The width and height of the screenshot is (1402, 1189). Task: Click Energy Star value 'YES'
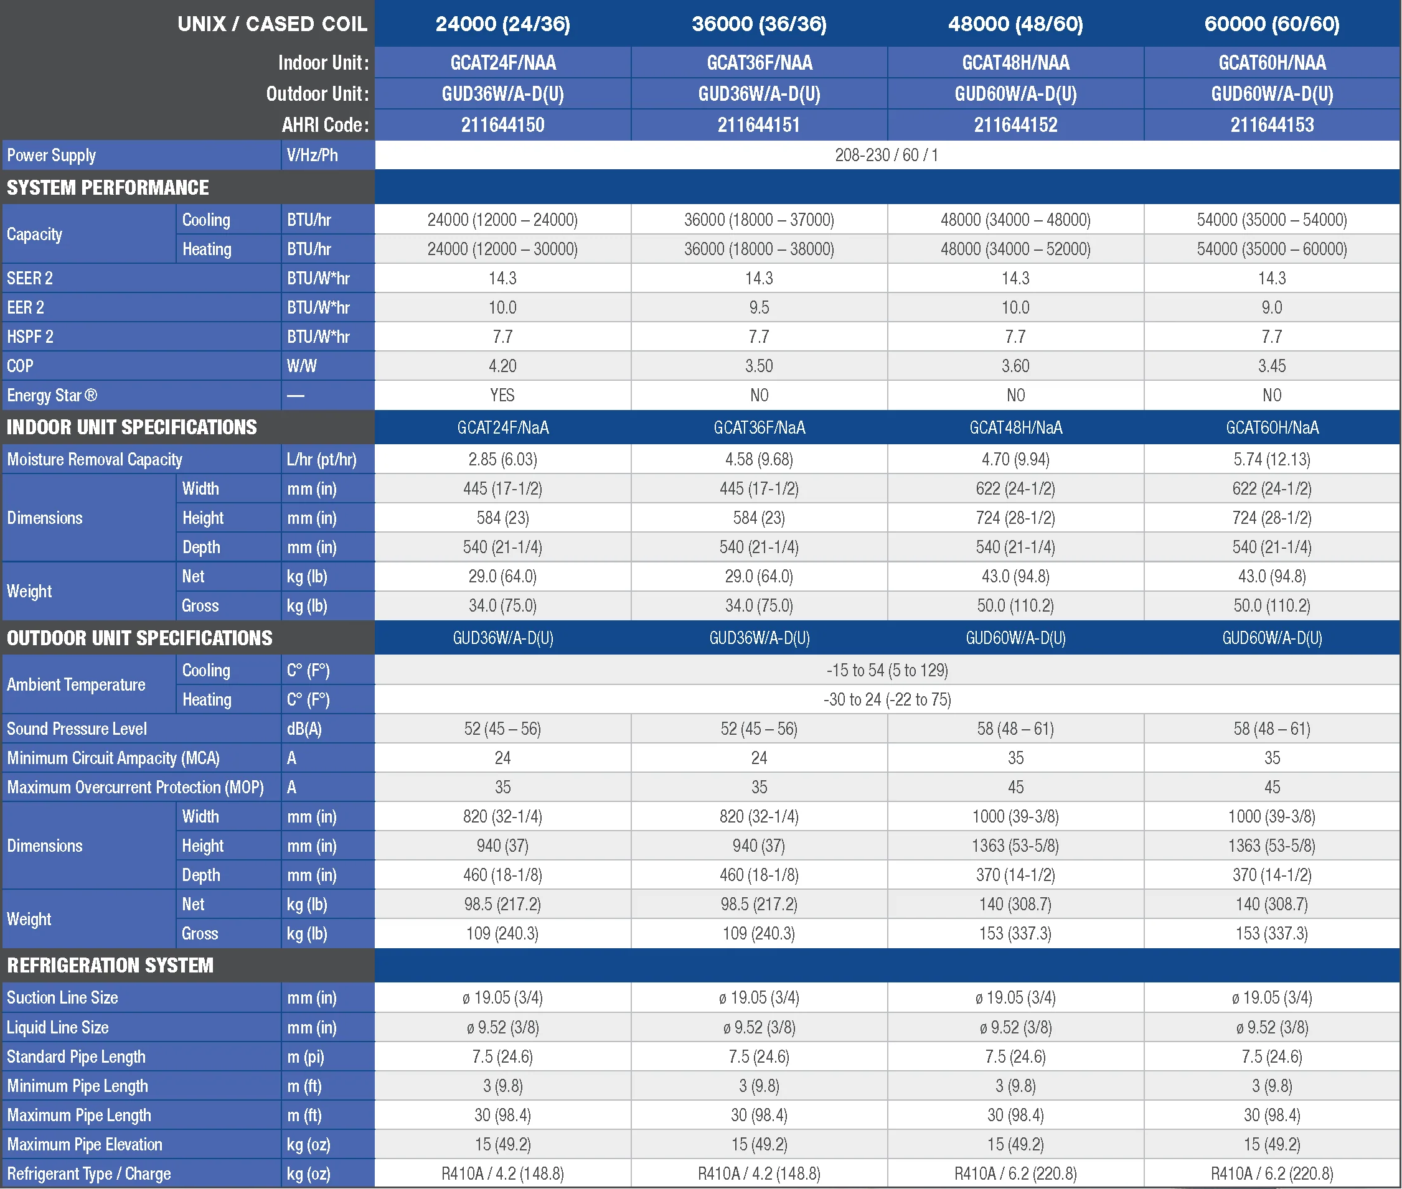click(502, 395)
